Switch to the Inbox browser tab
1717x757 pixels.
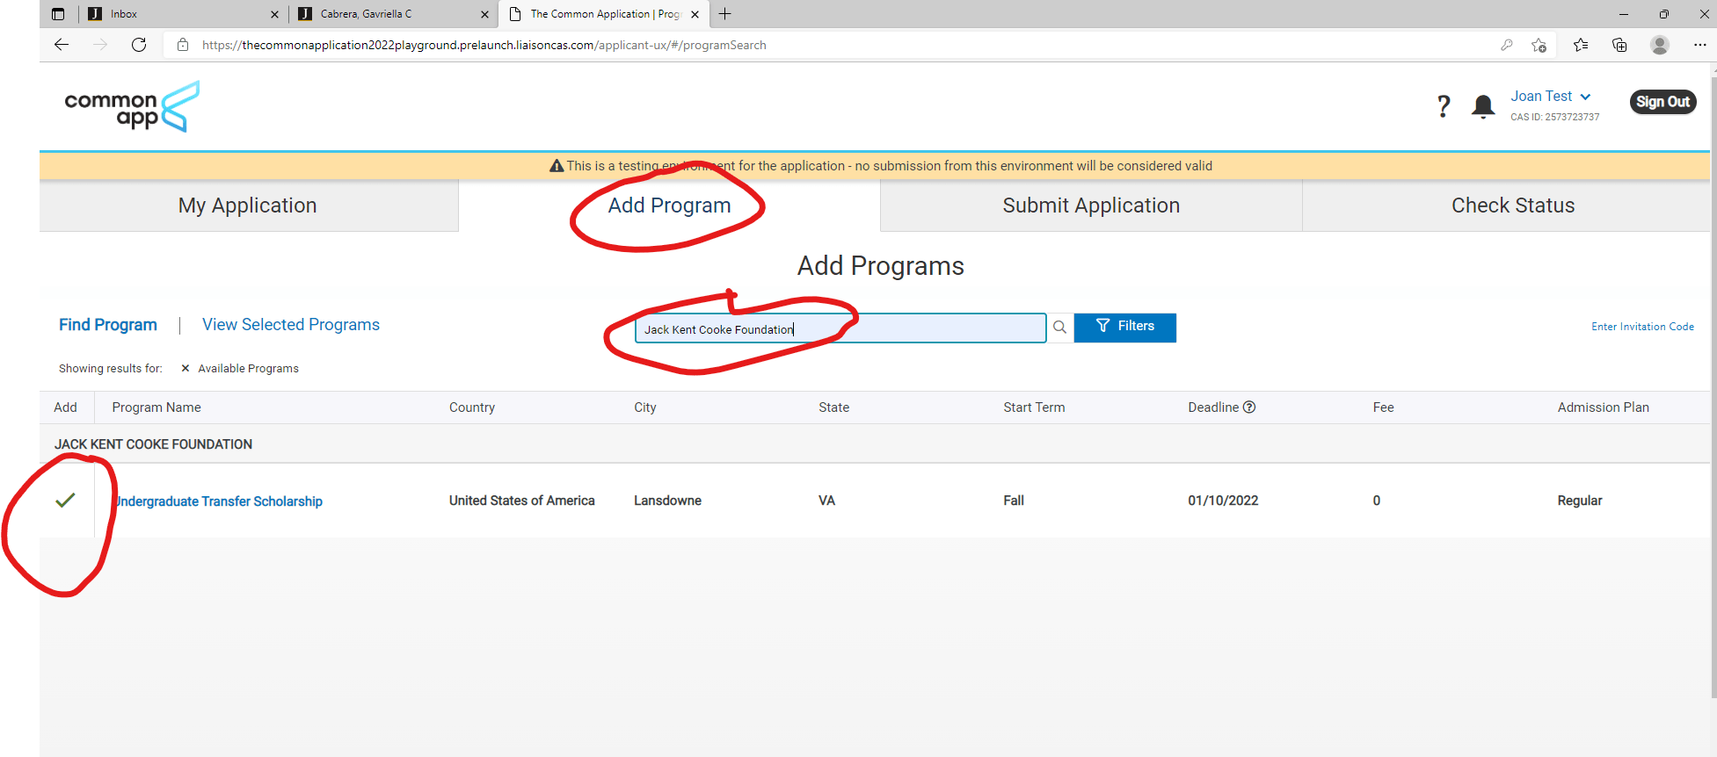[x=182, y=14]
